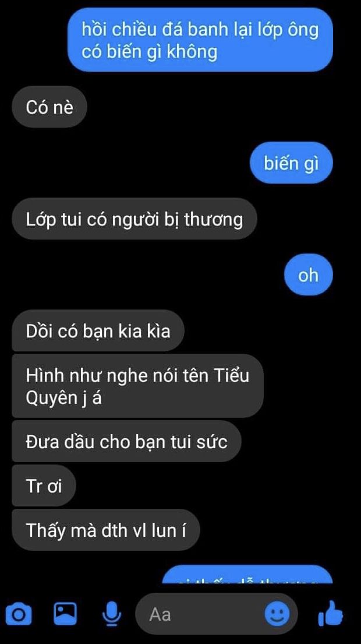Tap the 'oh' sent bubble
This screenshot has height=644, width=361.
308,275
